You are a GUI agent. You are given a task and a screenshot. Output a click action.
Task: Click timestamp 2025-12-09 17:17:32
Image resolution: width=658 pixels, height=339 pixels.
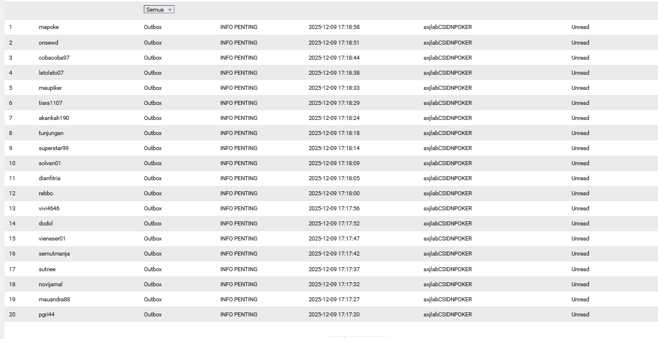point(334,285)
